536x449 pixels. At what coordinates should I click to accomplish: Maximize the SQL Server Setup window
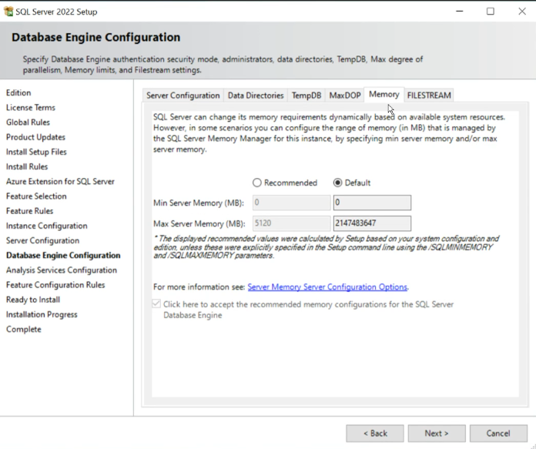tap(491, 12)
